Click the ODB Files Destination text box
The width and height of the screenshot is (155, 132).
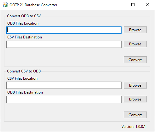64,99
